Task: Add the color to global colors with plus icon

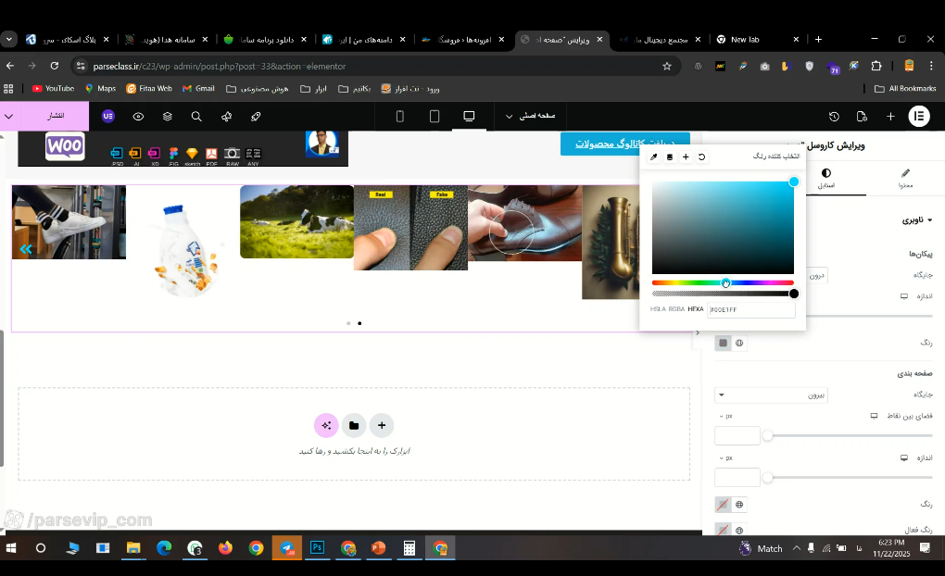Action: 686,157
